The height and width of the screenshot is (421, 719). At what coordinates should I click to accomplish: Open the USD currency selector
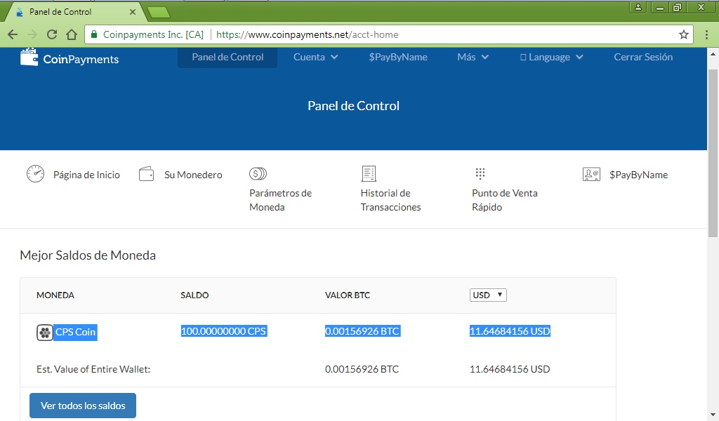click(x=488, y=295)
